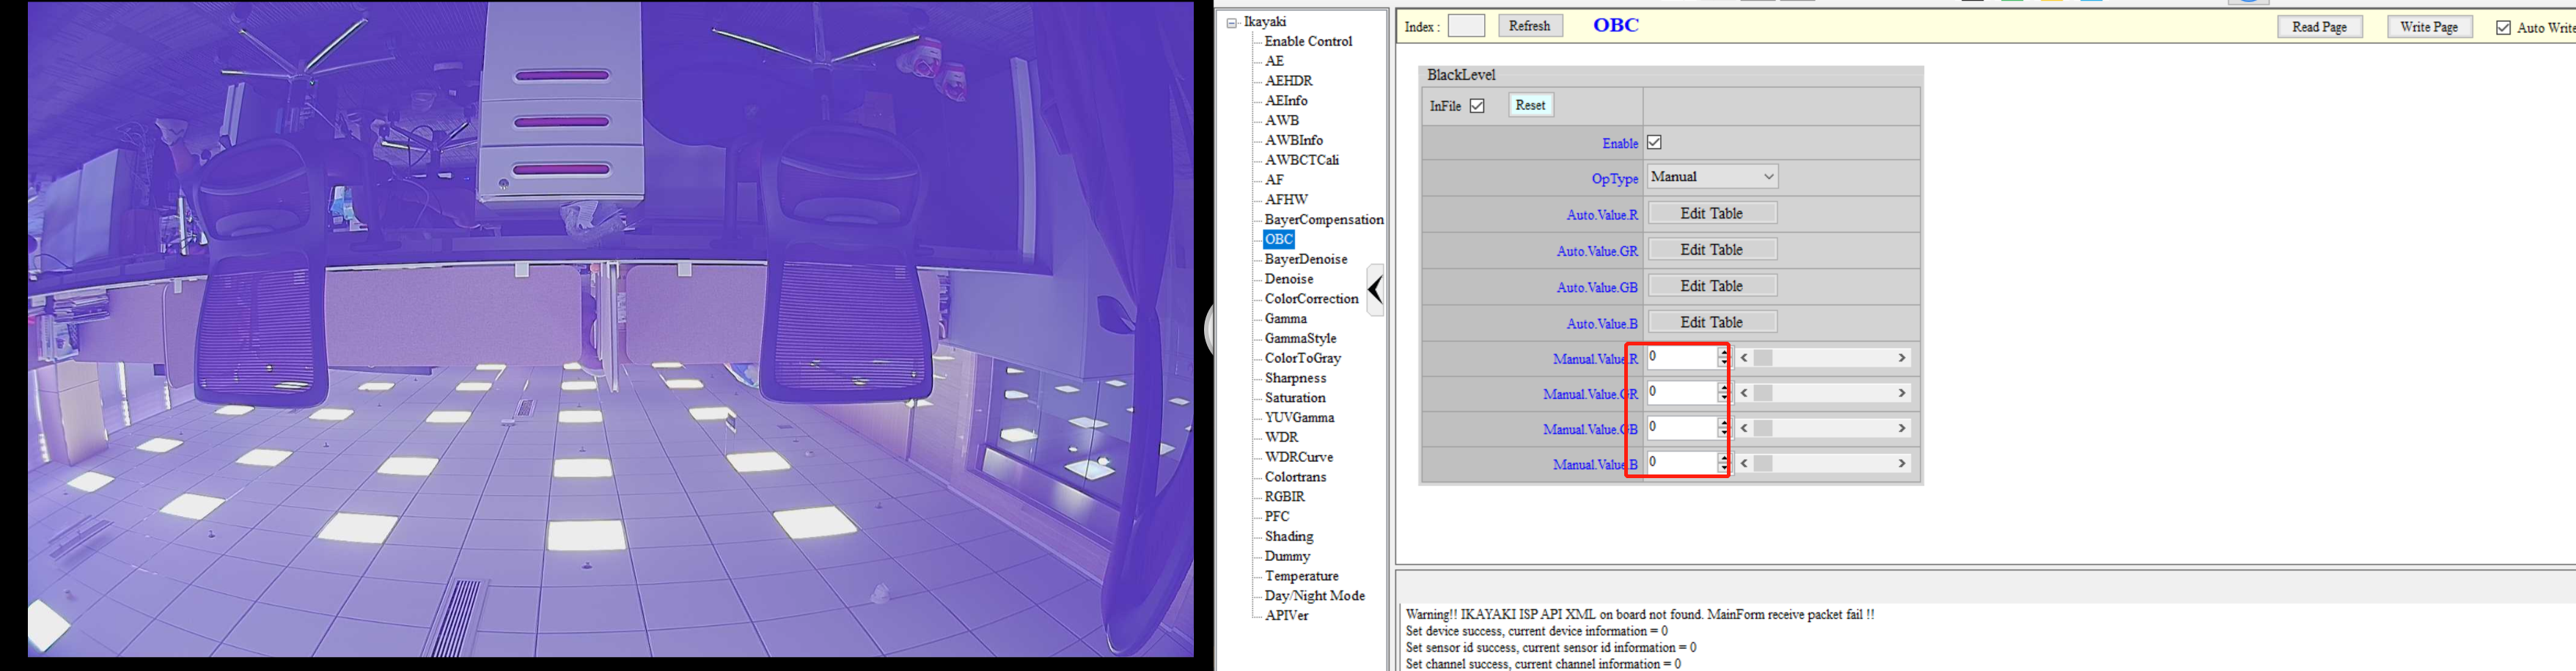Click the right arrow of the Manual.Value.B slider
The width and height of the screenshot is (2576, 671).
click(x=1902, y=463)
